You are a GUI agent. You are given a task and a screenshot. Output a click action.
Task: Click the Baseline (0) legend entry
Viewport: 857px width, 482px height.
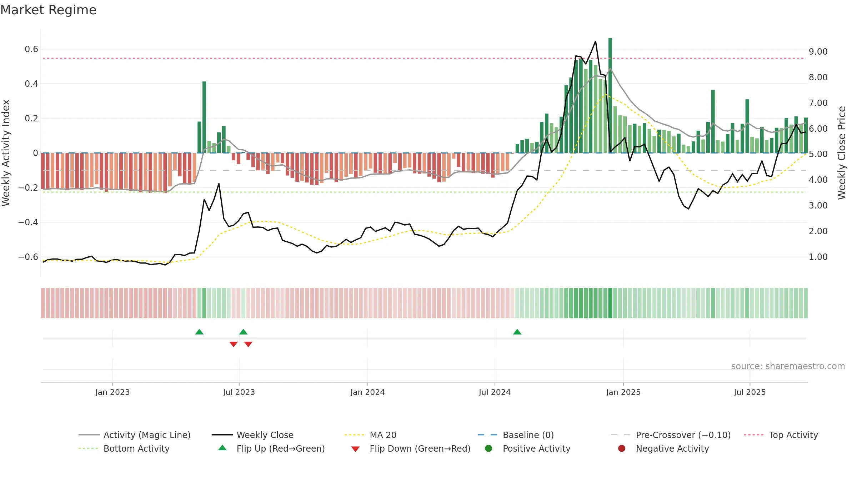516,435
